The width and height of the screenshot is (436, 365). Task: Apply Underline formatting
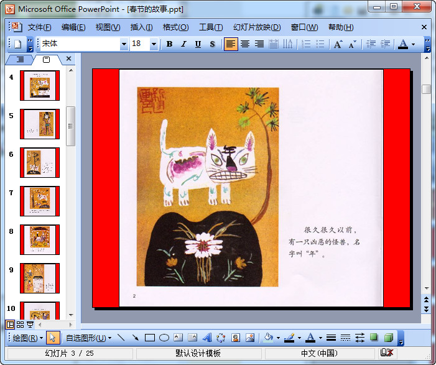pos(198,44)
